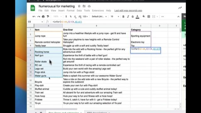Select row 12 header
This screenshot has width=201, height=113.
click(30, 80)
